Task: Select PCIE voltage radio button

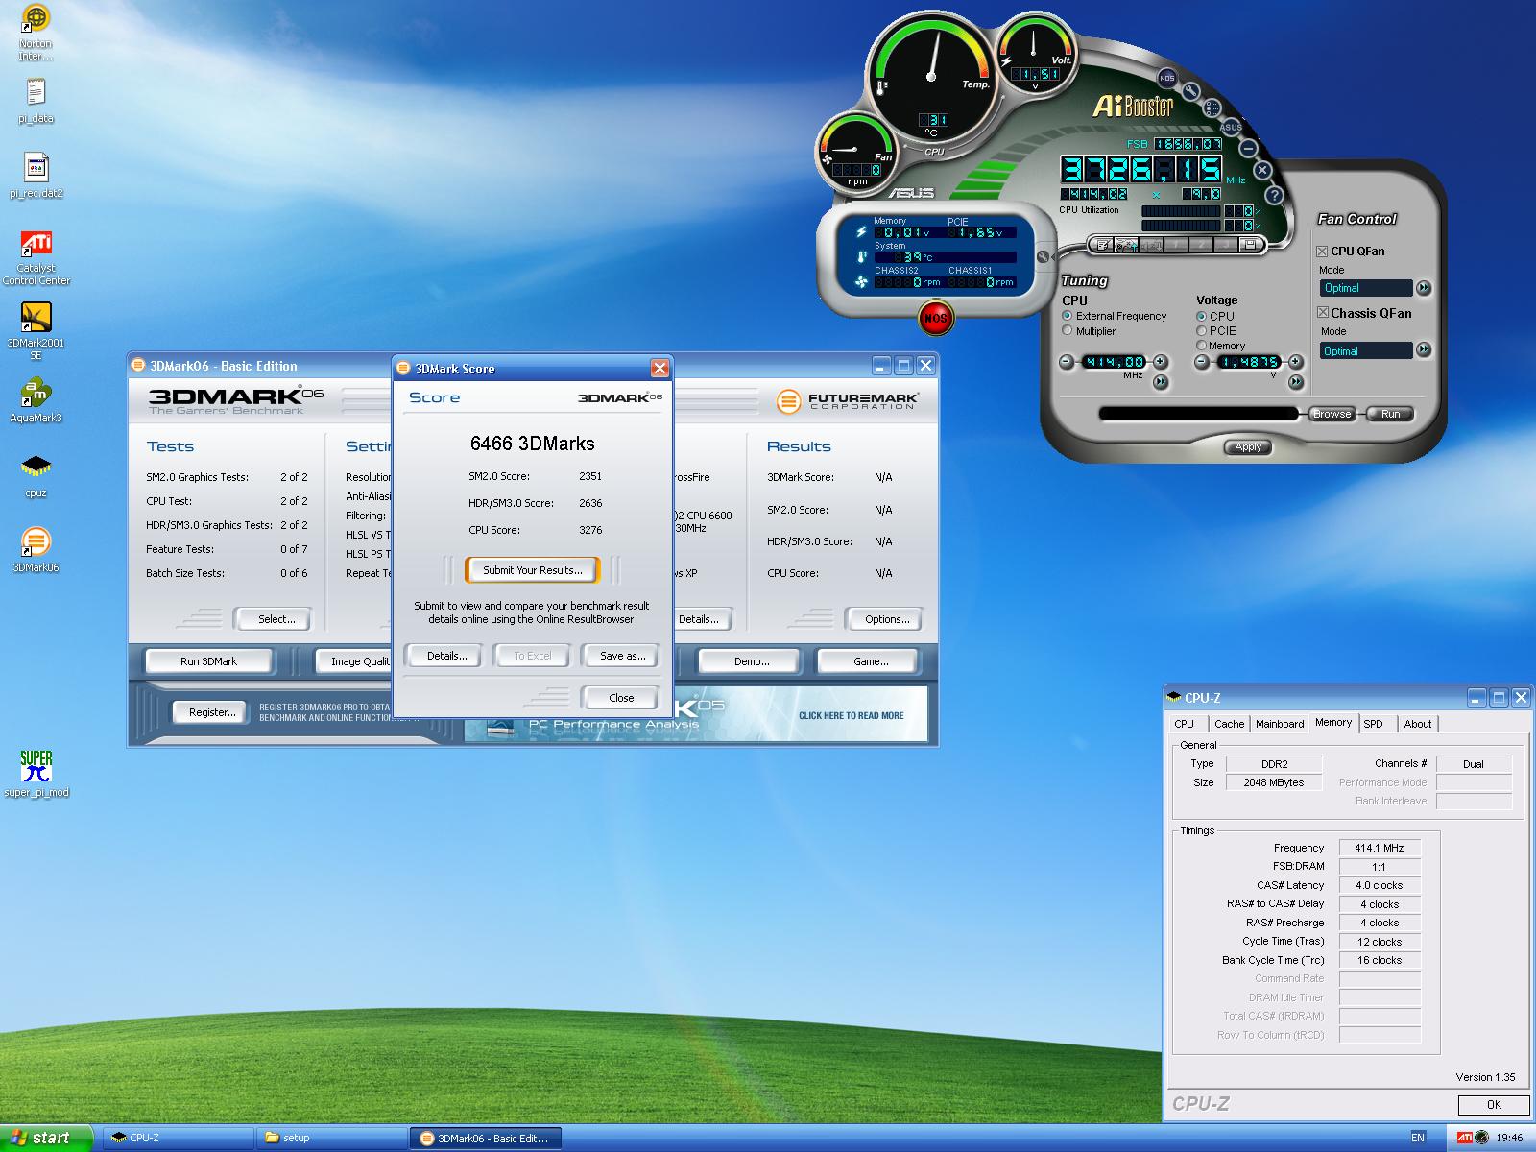Action: point(1201,330)
